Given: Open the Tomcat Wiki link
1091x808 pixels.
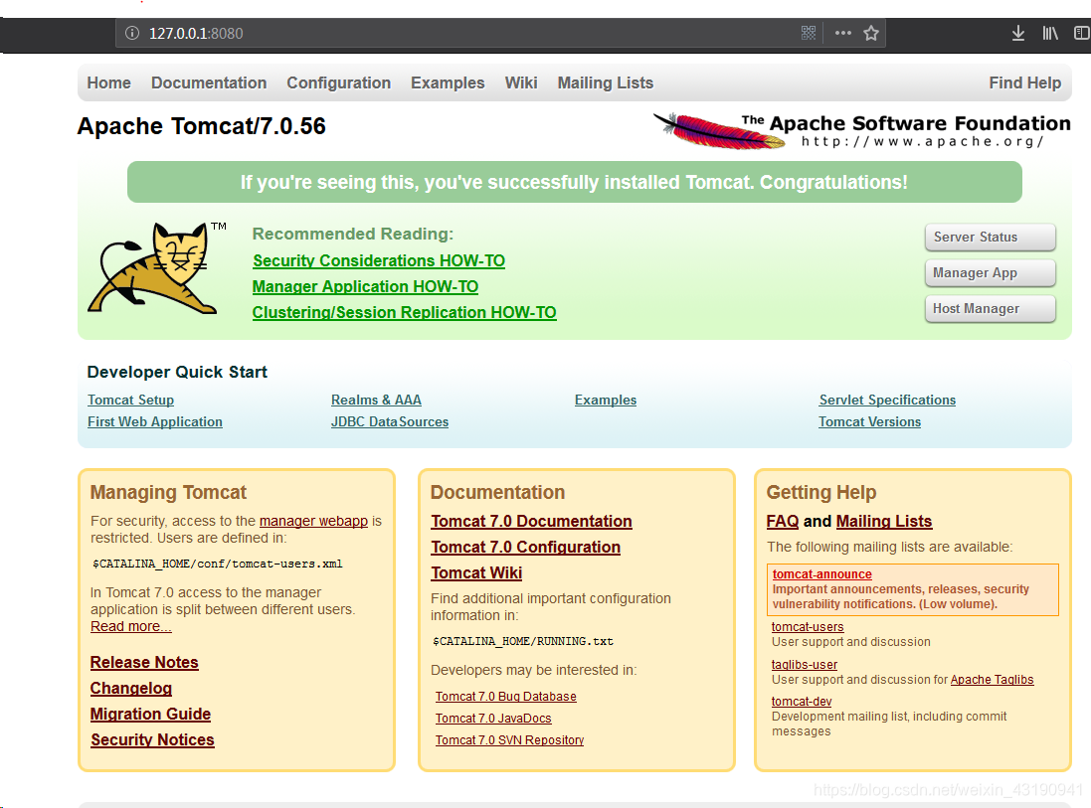Looking at the screenshot, I should tap(476, 573).
